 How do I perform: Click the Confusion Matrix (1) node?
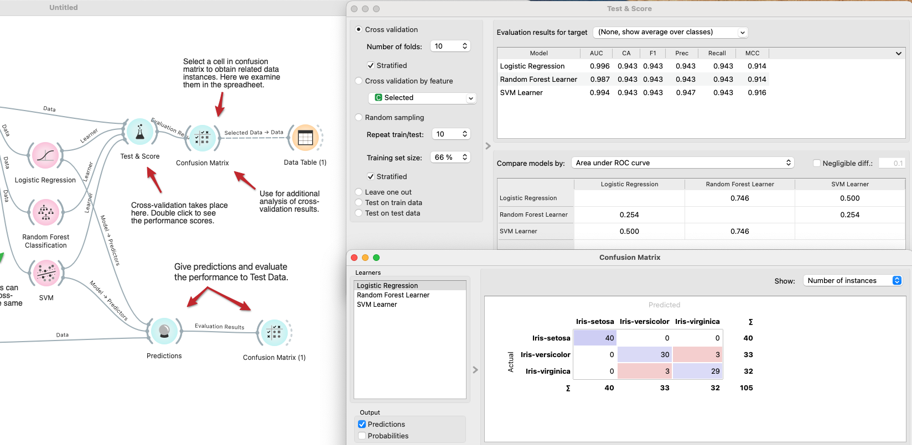274,333
